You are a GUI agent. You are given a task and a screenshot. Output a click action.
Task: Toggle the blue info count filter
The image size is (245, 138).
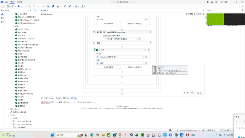[53, 102]
